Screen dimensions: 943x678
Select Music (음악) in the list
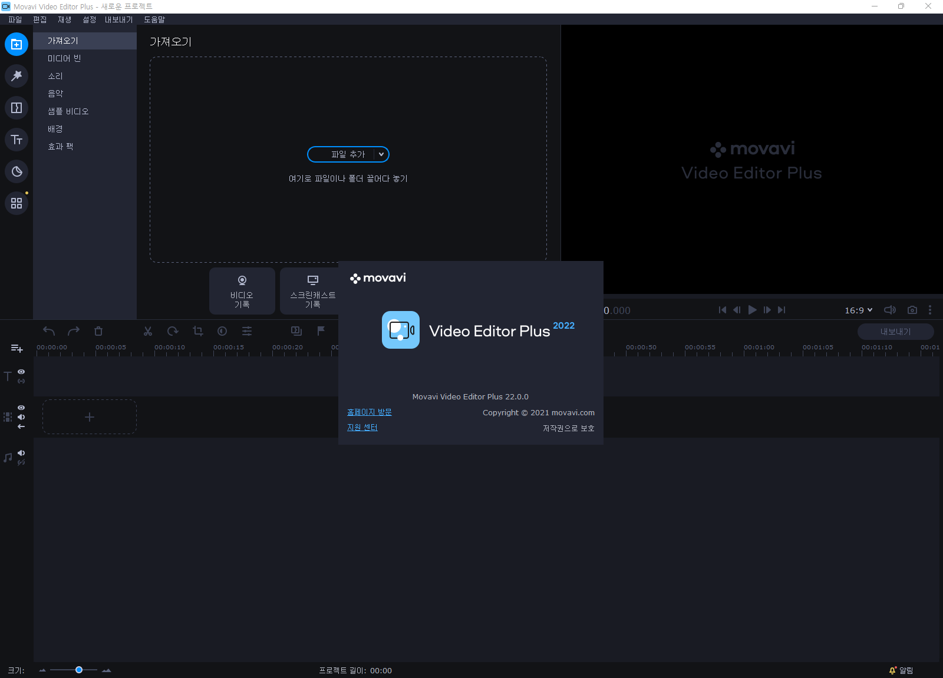coord(85,94)
